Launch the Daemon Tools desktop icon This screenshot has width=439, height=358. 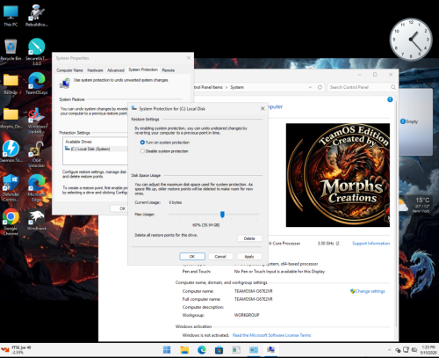(x=11, y=151)
